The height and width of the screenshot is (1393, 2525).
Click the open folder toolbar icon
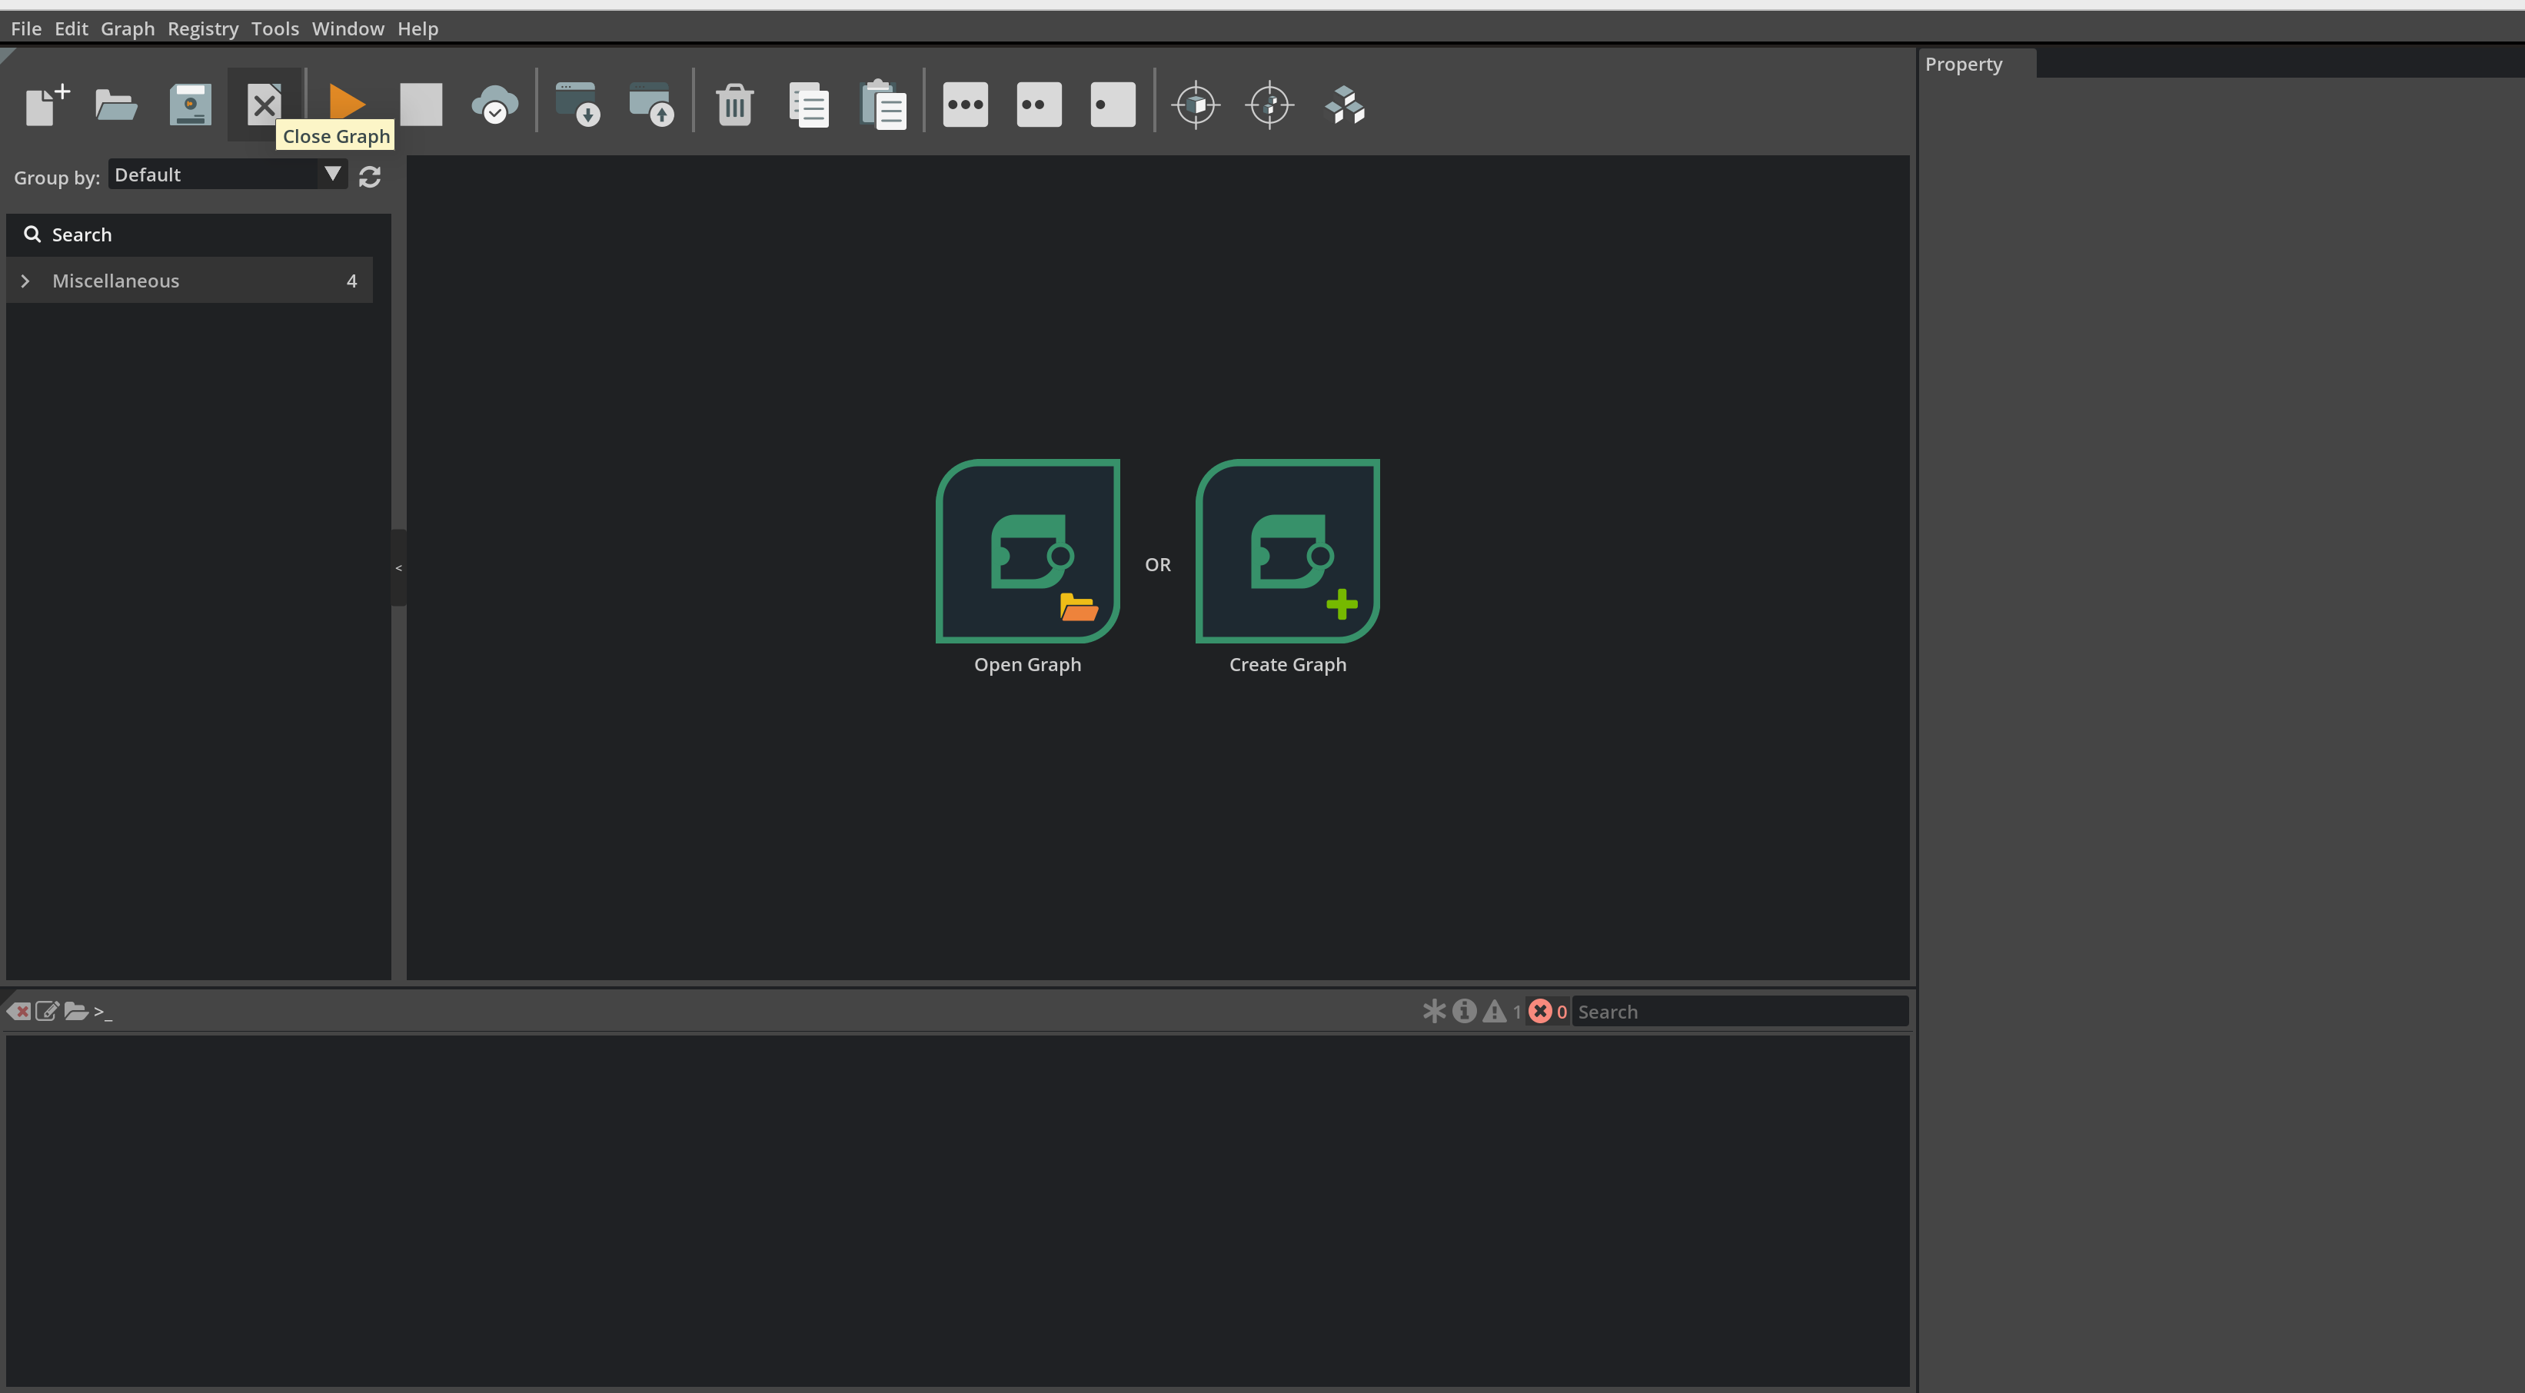tap(115, 104)
